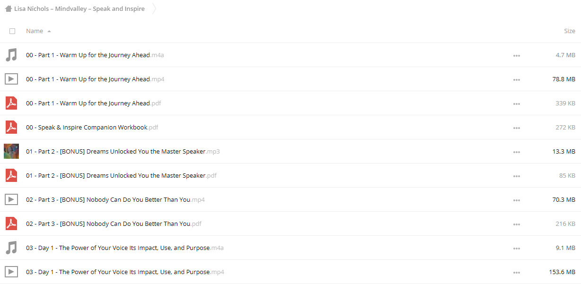581x284 pixels.
Task: Click the 9.1 MB size value
Action: pyautogui.click(x=565, y=248)
